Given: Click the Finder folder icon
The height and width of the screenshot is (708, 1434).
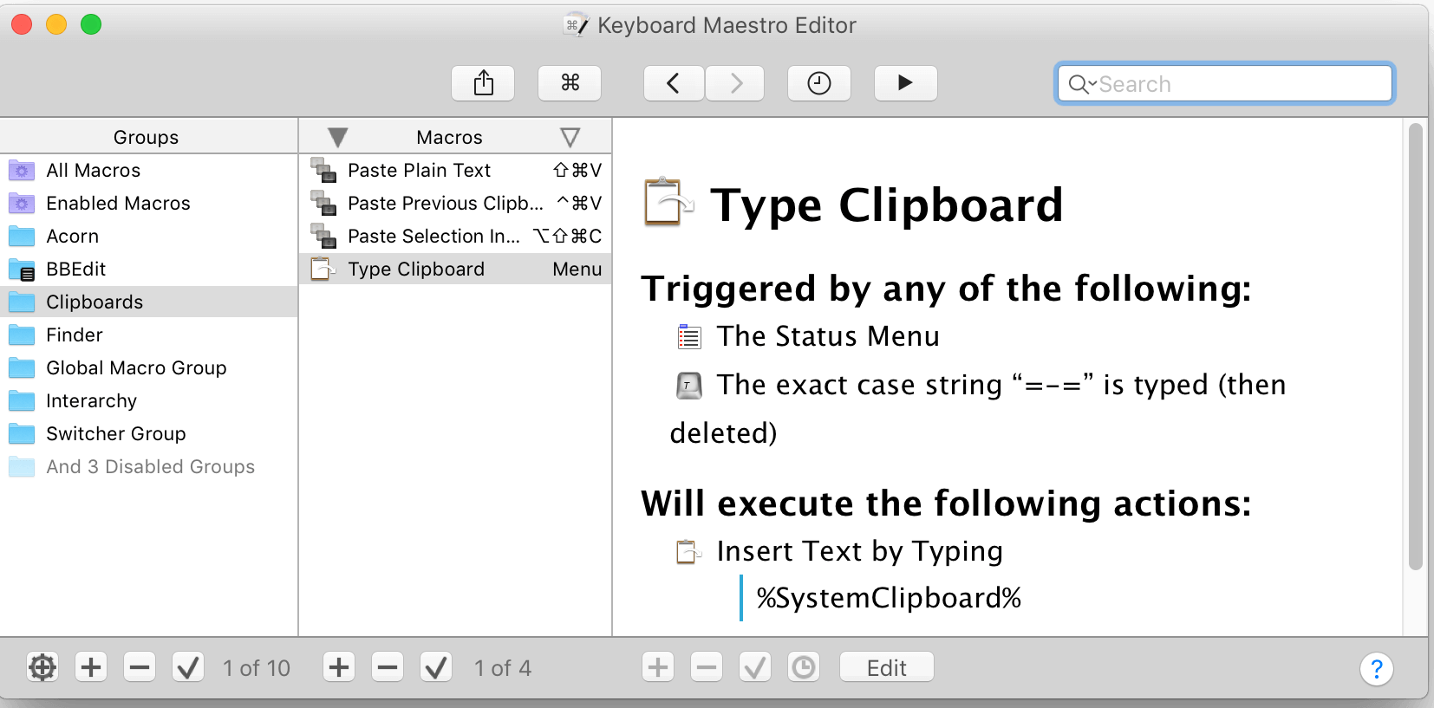Looking at the screenshot, I should (22, 335).
